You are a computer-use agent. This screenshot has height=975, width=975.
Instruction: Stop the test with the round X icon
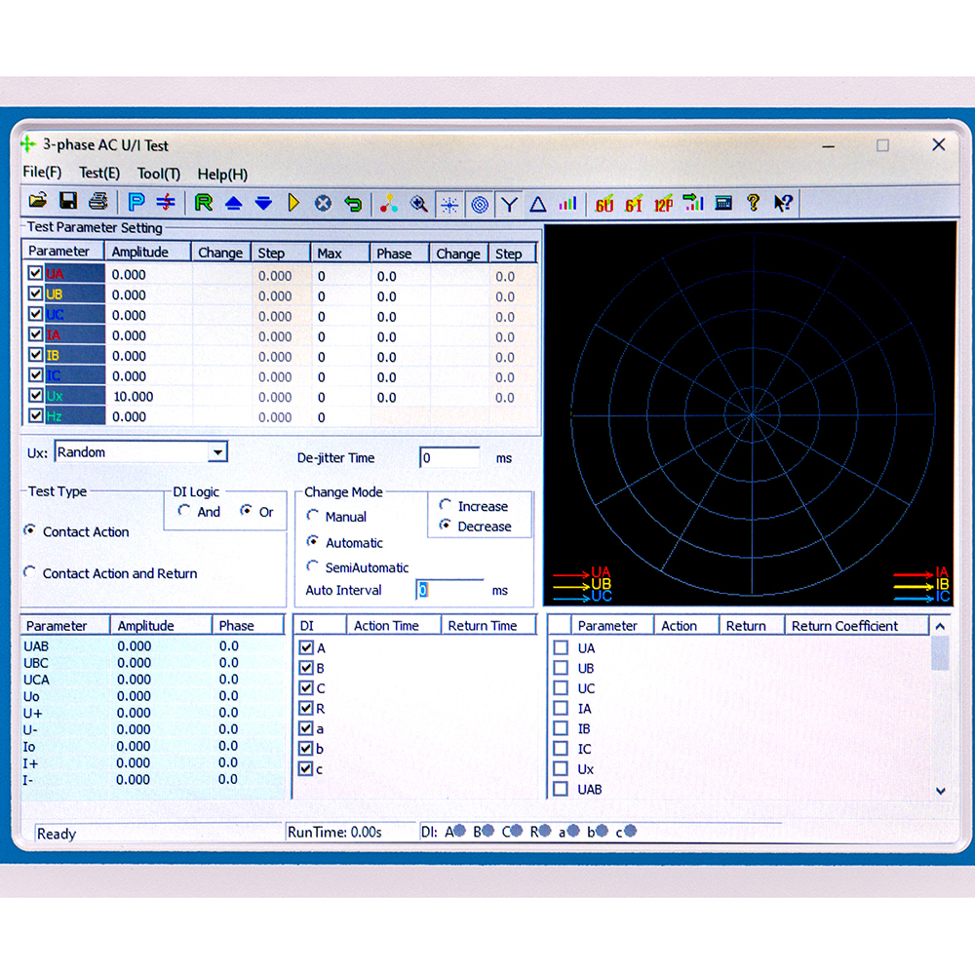tap(323, 203)
